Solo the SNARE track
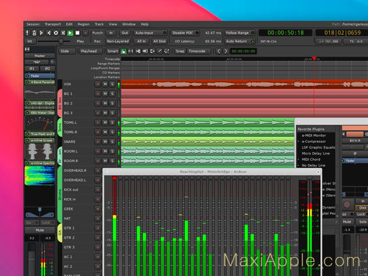This screenshot has width=368, height=276. [x=112, y=142]
